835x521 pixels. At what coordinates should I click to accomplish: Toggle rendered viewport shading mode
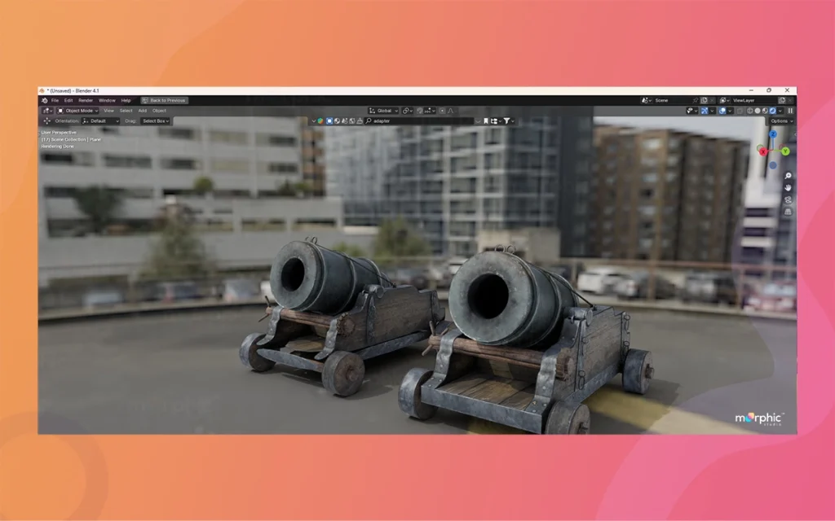point(773,111)
